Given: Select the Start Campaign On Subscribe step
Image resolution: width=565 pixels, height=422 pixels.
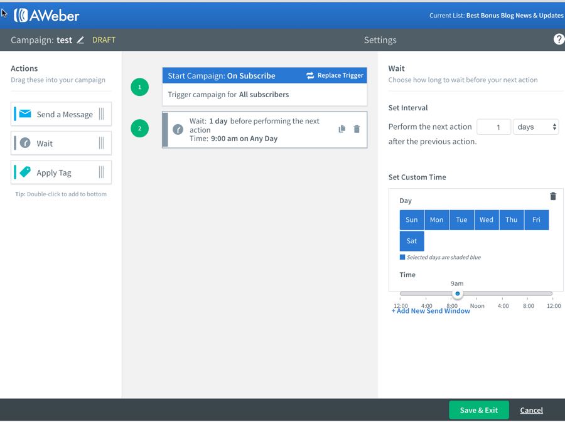Looking at the screenshot, I should (264, 87).
